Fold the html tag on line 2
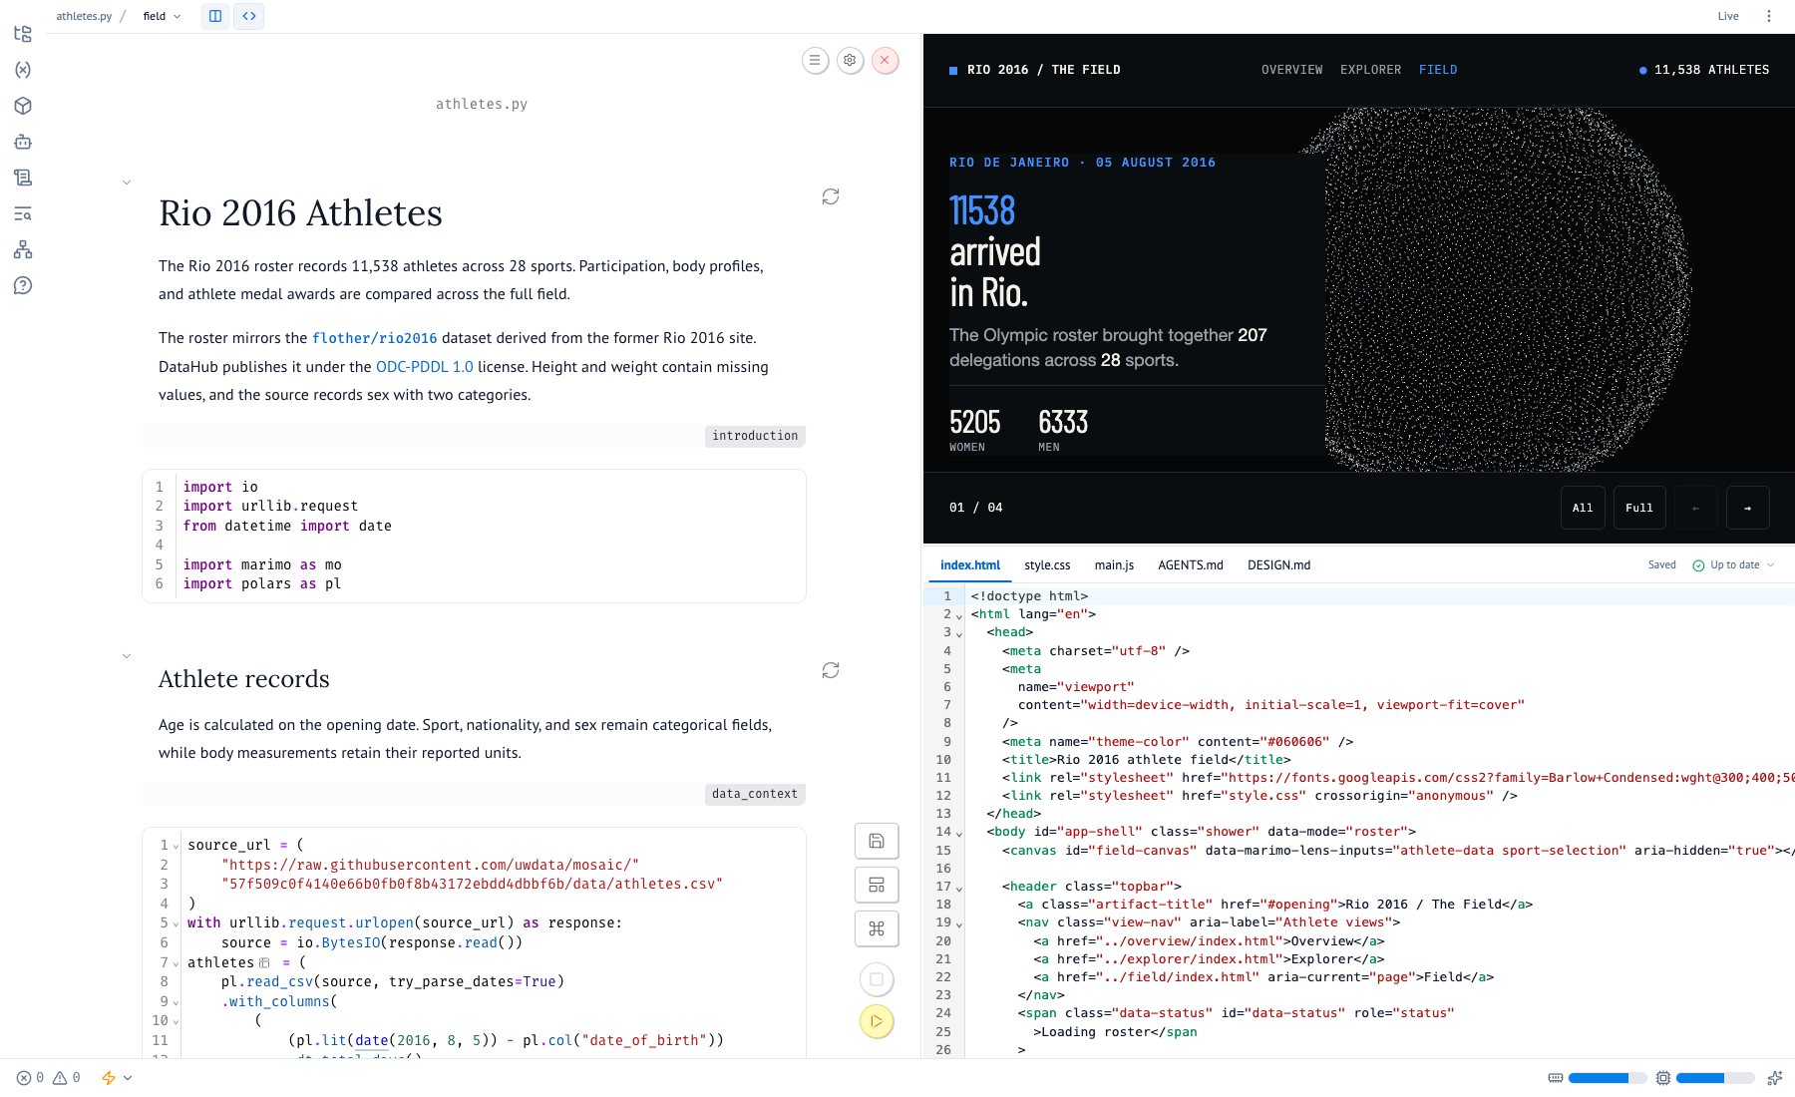 tap(959, 615)
